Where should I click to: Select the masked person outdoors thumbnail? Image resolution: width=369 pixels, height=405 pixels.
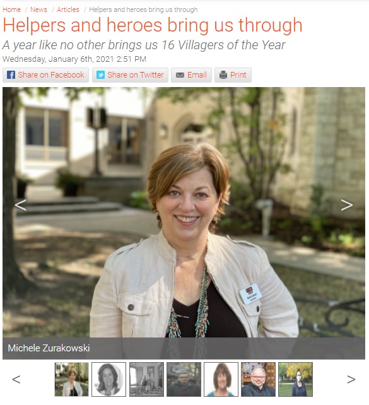coord(295,379)
